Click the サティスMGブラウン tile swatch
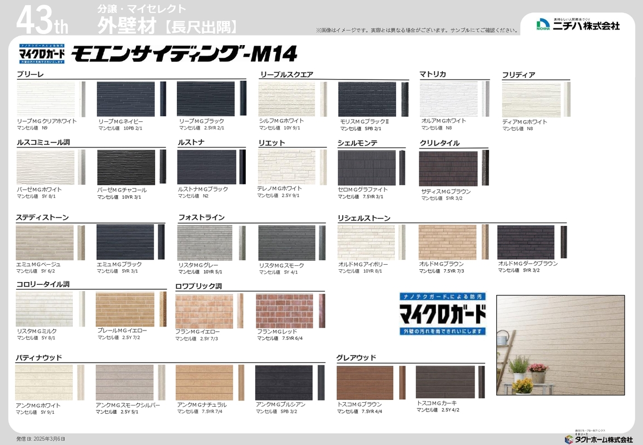643x445 pixels. (x=448, y=169)
